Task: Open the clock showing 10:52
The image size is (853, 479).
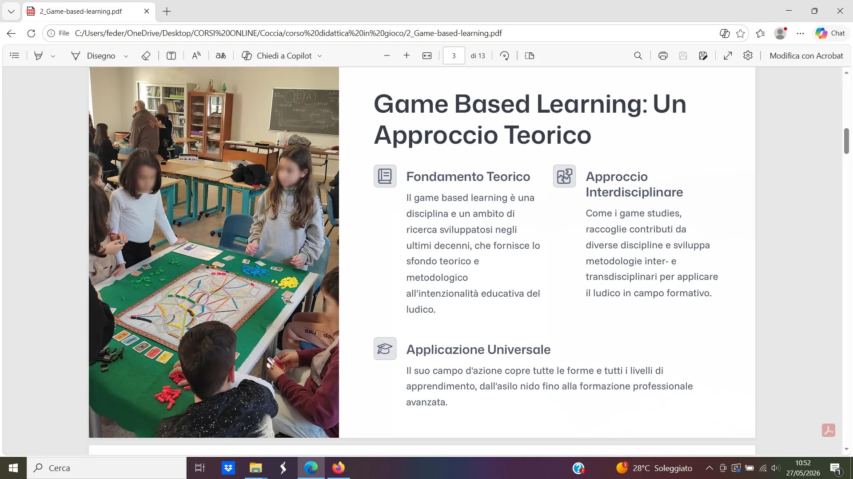Action: [803, 468]
